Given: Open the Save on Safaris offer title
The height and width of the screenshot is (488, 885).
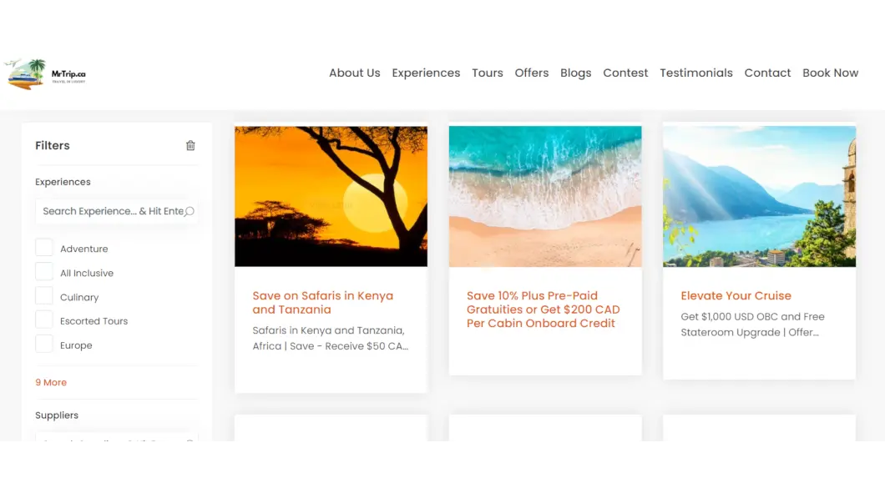Looking at the screenshot, I should [x=322, y=302].
